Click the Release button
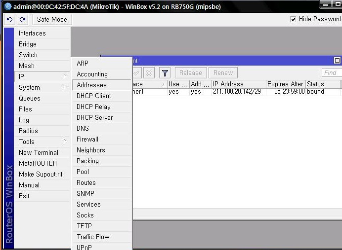 (191, 73)
